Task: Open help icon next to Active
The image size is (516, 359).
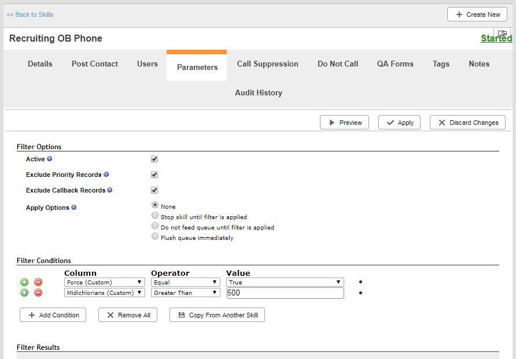Action: click(x=49, y=159)
